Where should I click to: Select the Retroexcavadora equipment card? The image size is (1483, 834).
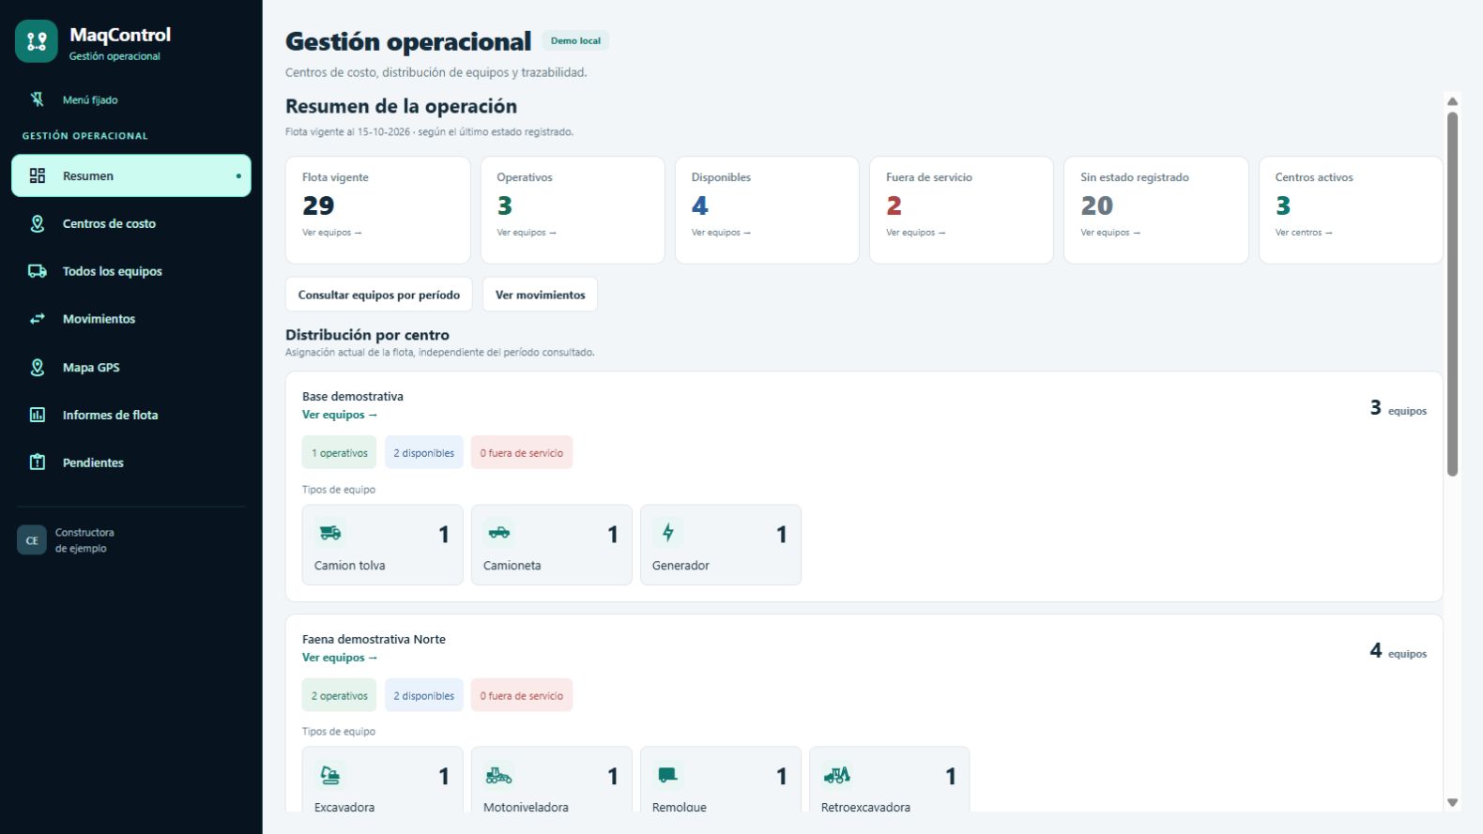(890, 780)
